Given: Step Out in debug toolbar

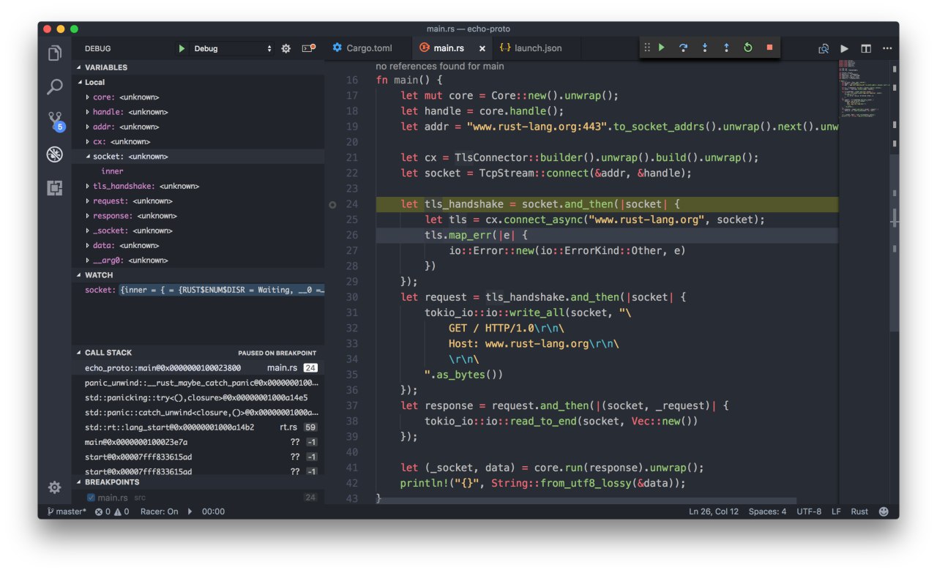Looking at the screenshot, I should tap(726, 48).
